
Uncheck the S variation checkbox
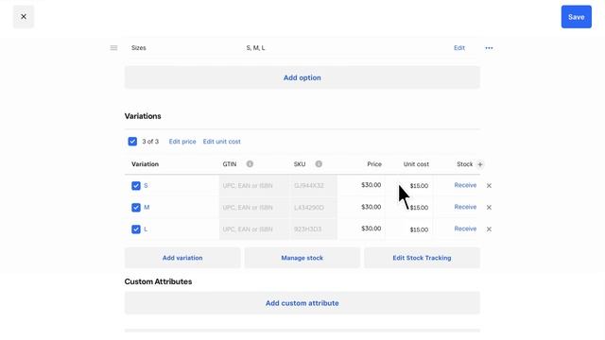point(136,186)
